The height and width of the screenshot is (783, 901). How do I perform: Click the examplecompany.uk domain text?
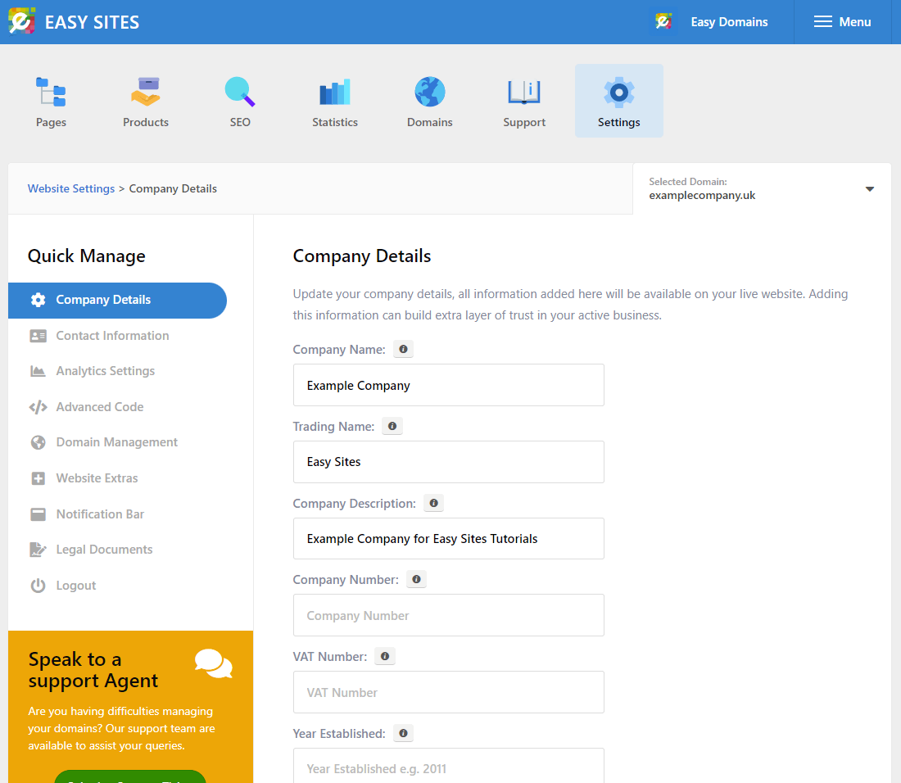pyautogui.click(x=702, y=195)
